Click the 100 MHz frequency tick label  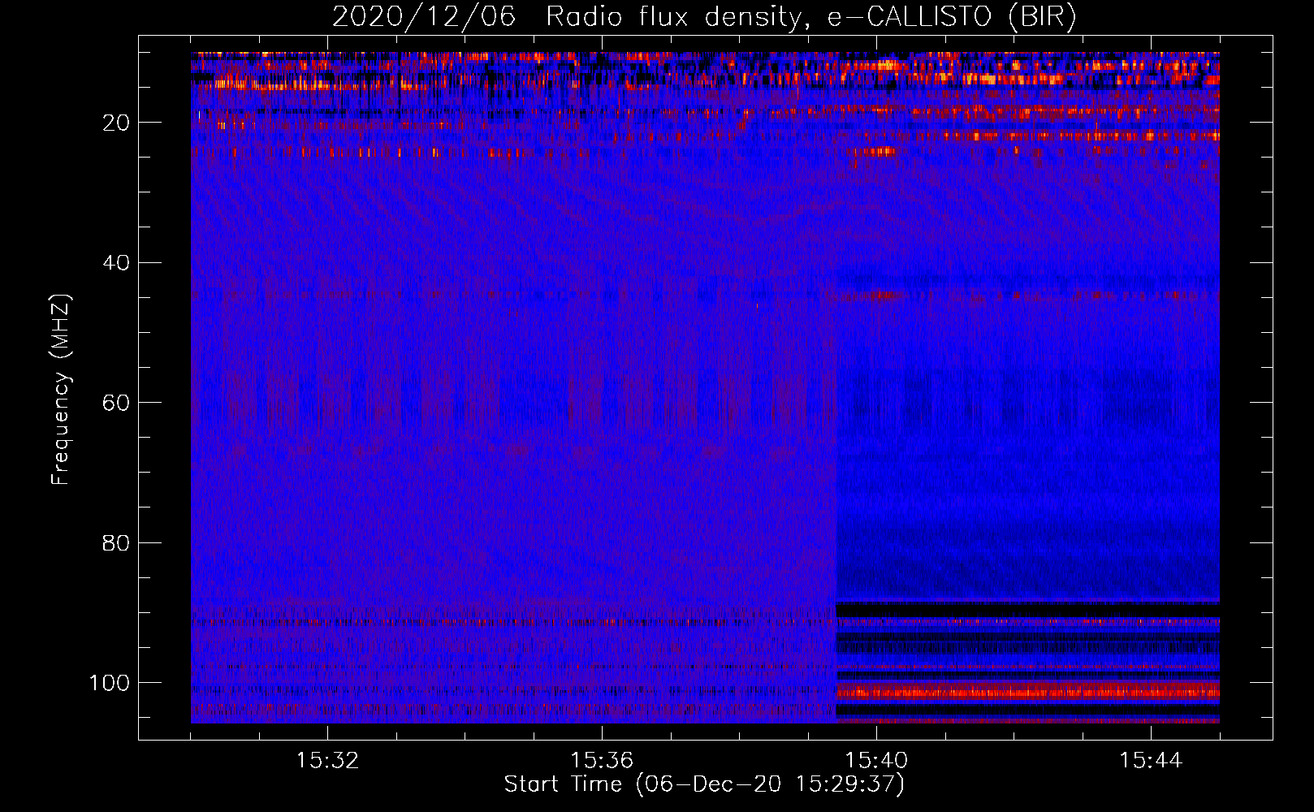110,683
